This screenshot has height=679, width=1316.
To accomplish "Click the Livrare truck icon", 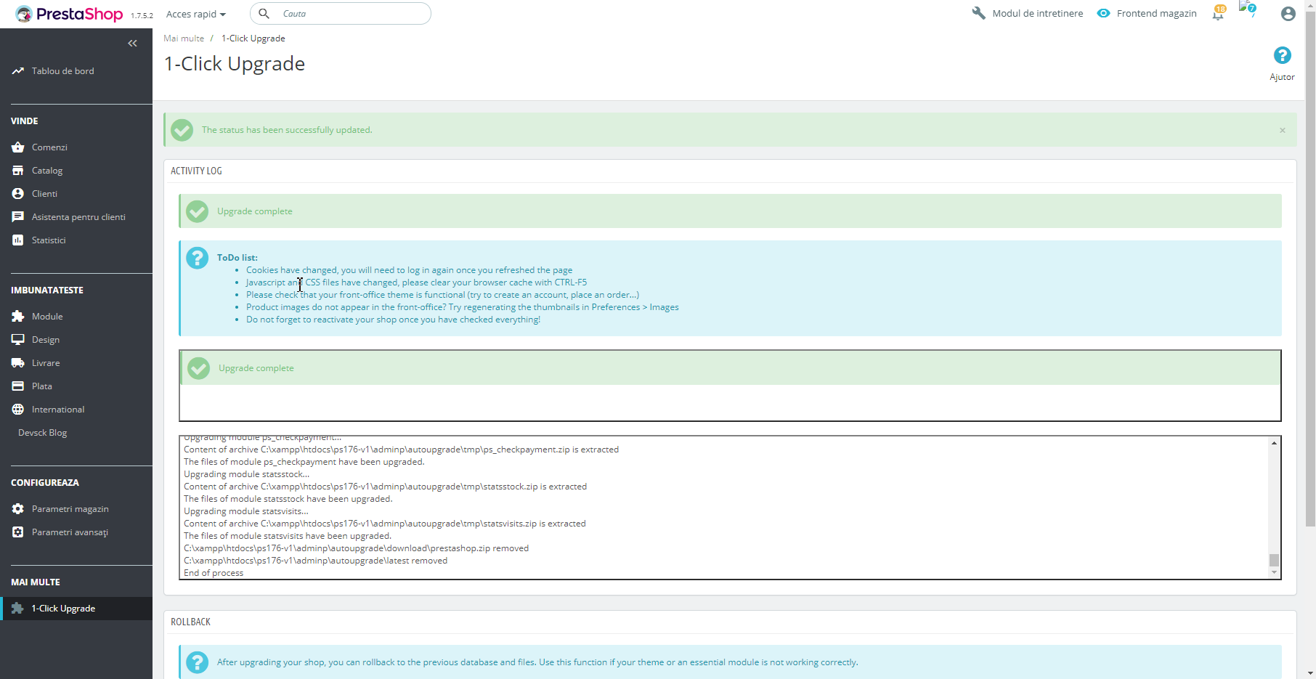I will [18, 363].
